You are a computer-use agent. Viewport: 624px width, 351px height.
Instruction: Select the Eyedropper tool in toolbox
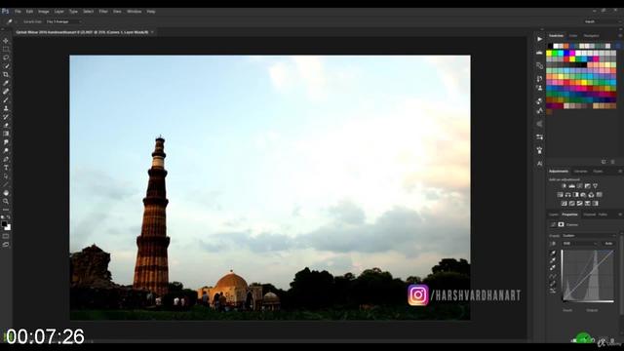[6, 83]
